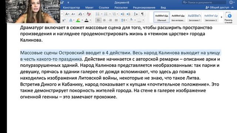
Task: Click the phrase «огненной геенны» in the last line
Action: click(39, 97)
